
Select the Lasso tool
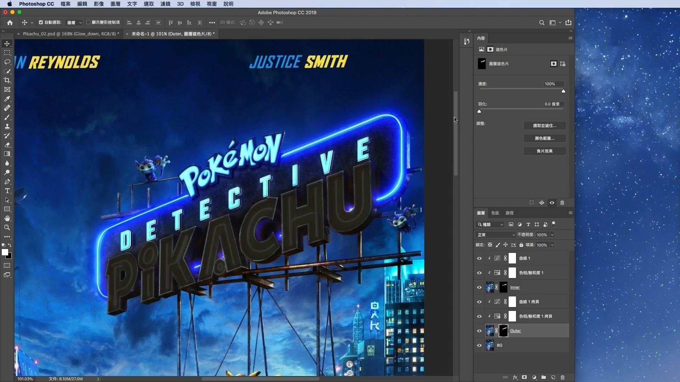(7, 62)
